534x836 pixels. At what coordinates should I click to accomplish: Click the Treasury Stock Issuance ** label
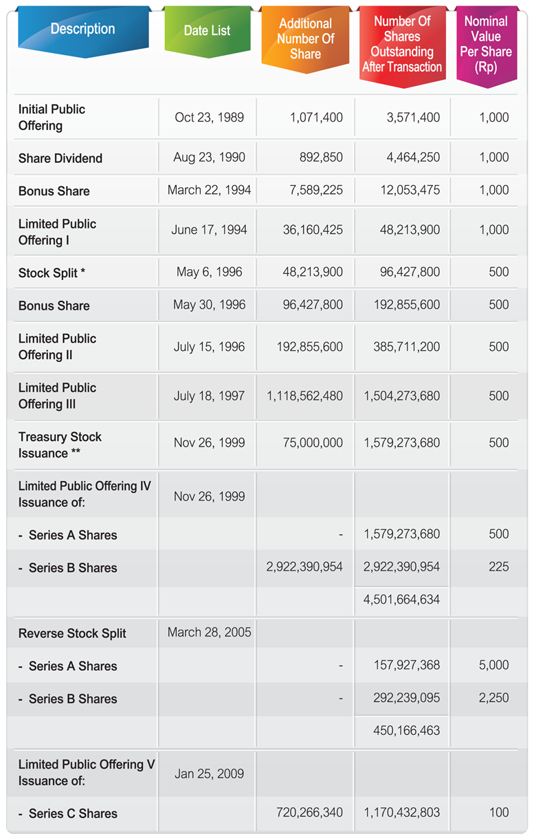pyautogui.click(x=60, y=445)
